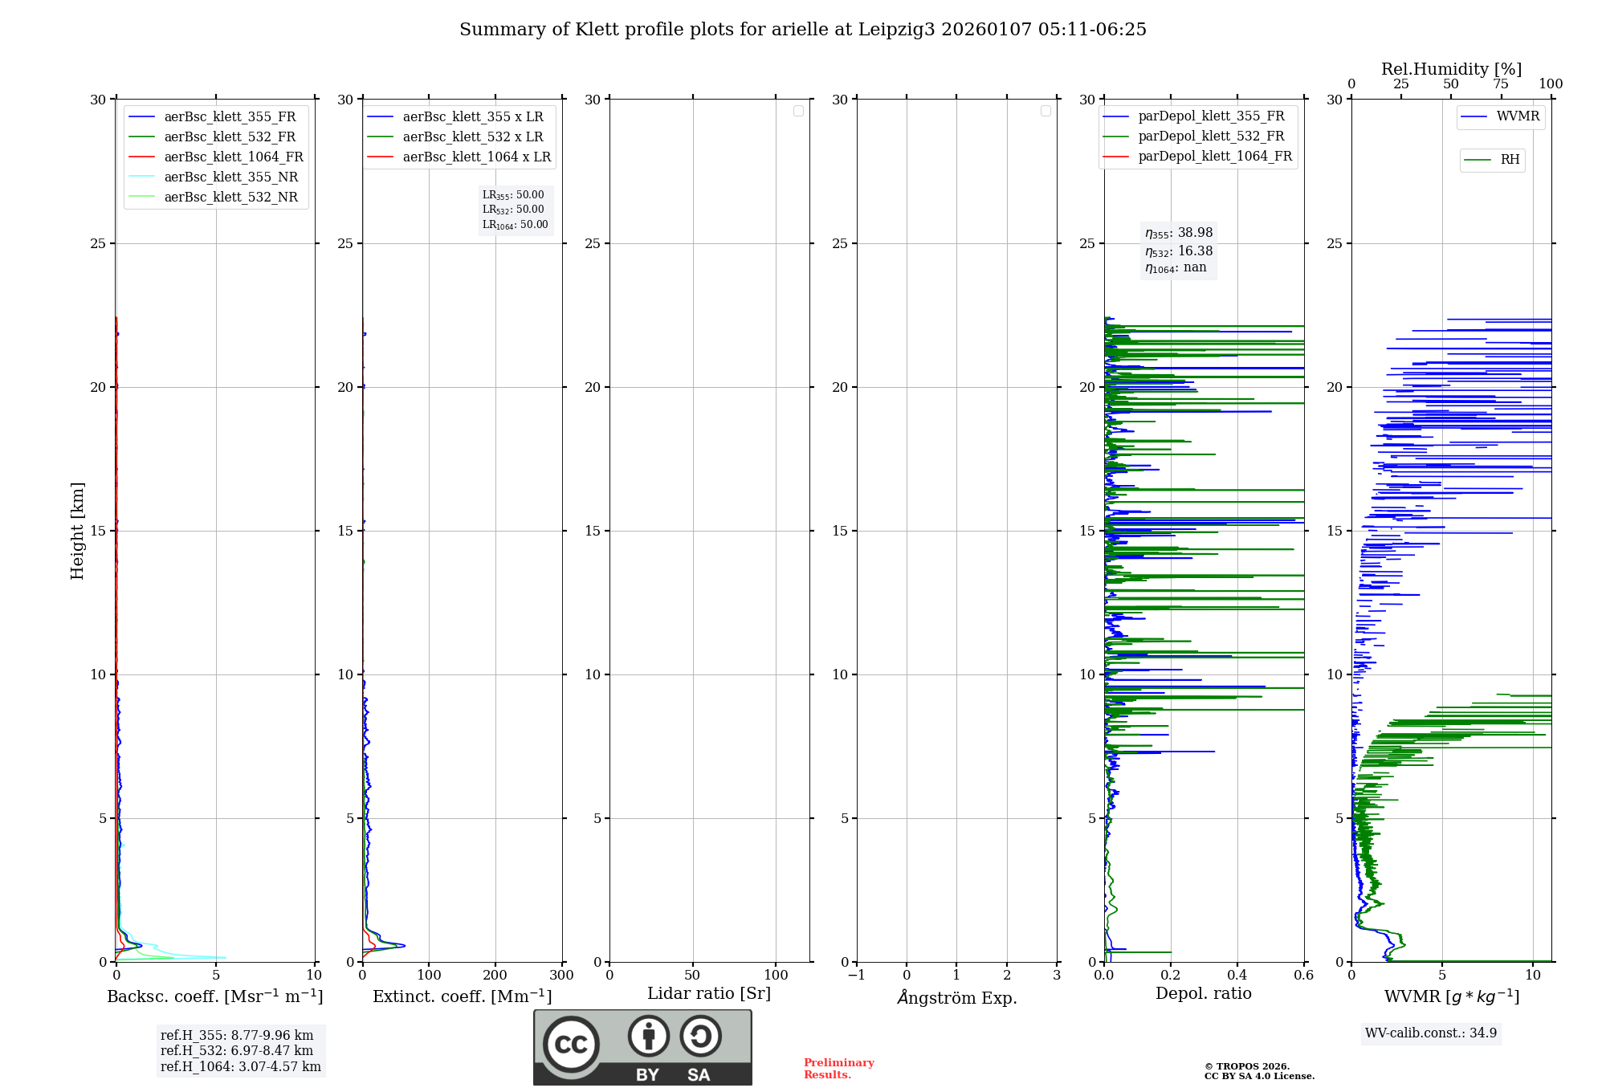
Task: Click the aerBsc_klett_532 x LR legend entry
Action: click(472, 136)
